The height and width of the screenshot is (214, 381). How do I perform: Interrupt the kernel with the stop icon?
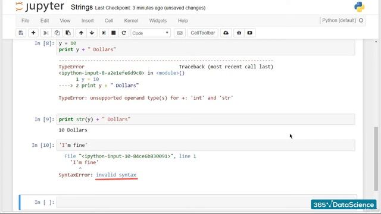(114, 33)
